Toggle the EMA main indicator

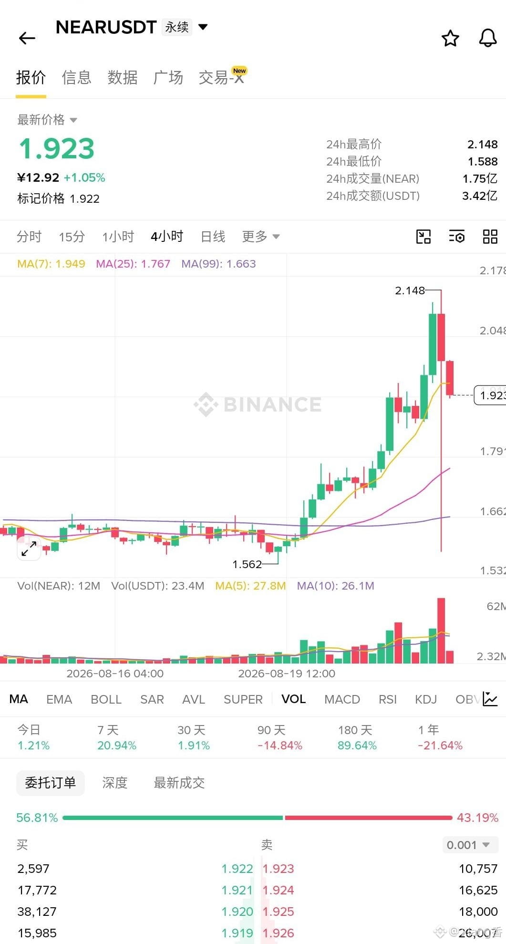tap(59, 699)
